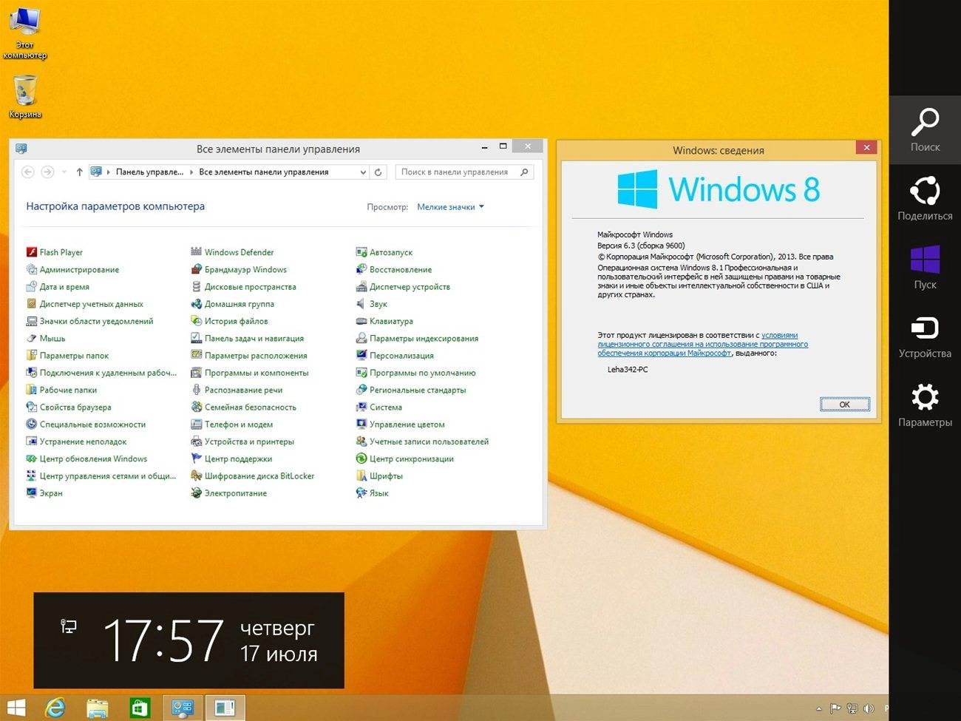Show hidden tray icons arrow

818,708
